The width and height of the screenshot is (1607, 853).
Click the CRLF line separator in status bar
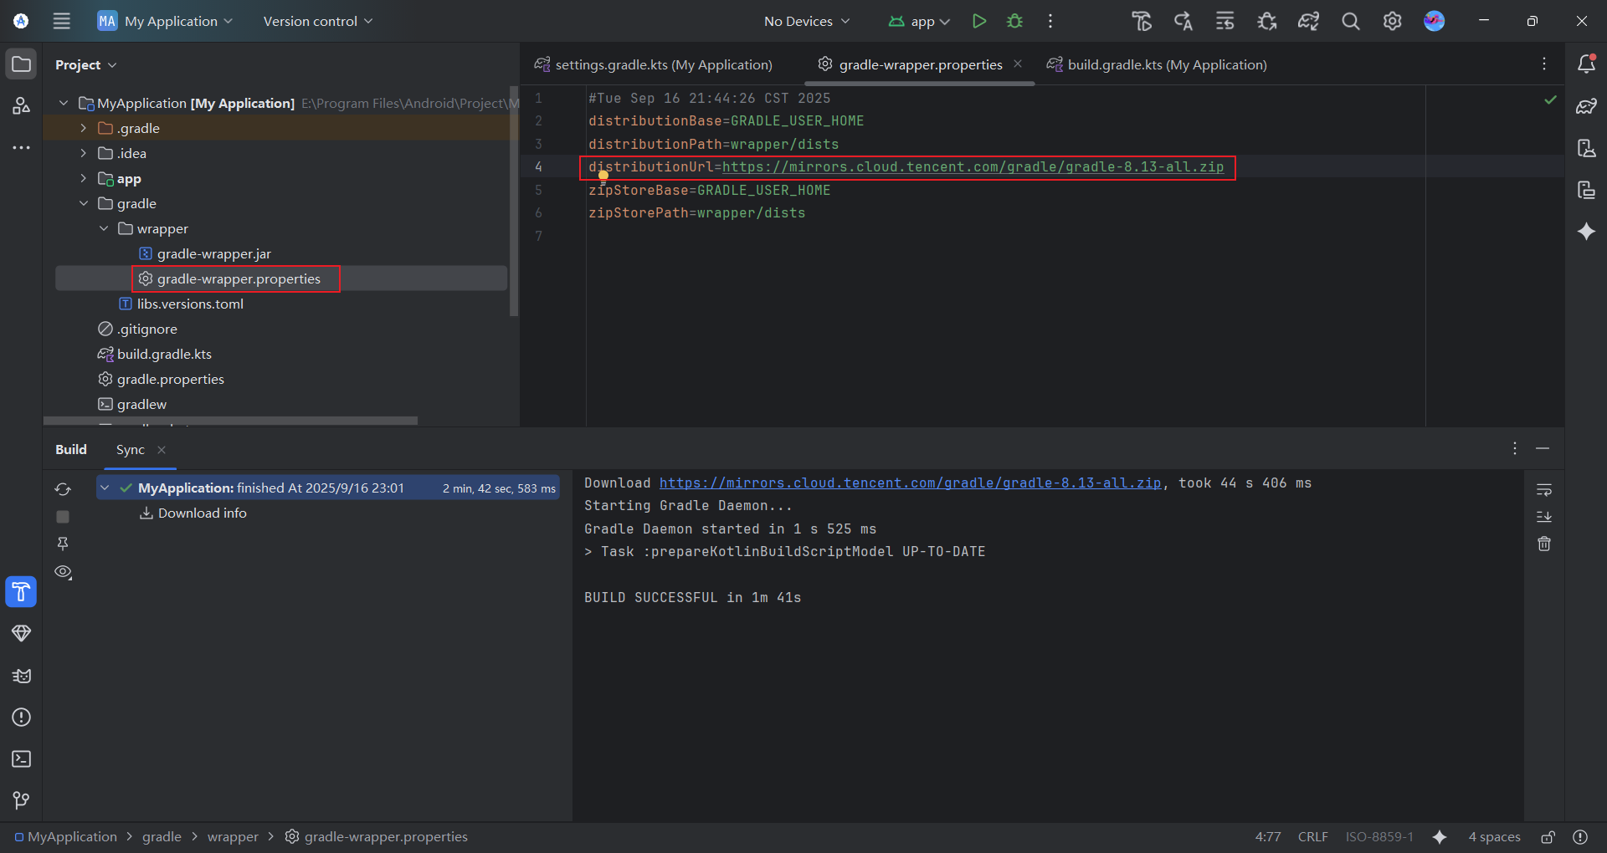pos(1312,836)
